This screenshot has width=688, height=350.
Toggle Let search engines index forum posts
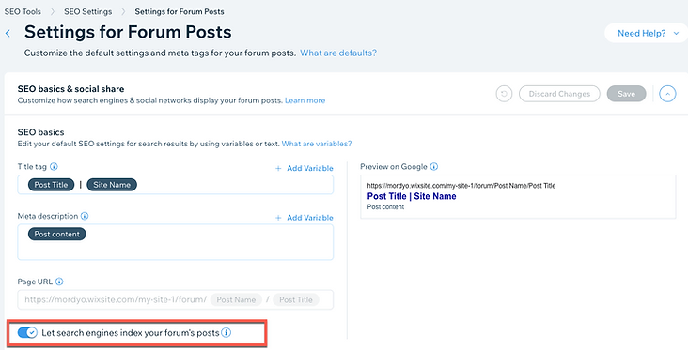coord(27,333)
